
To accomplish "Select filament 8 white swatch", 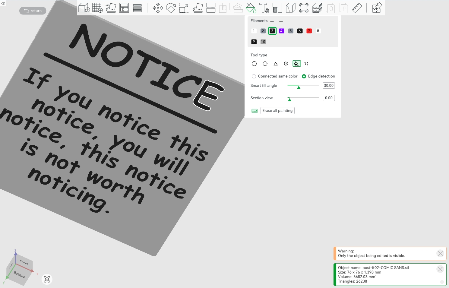I will [x=318, y=31].
